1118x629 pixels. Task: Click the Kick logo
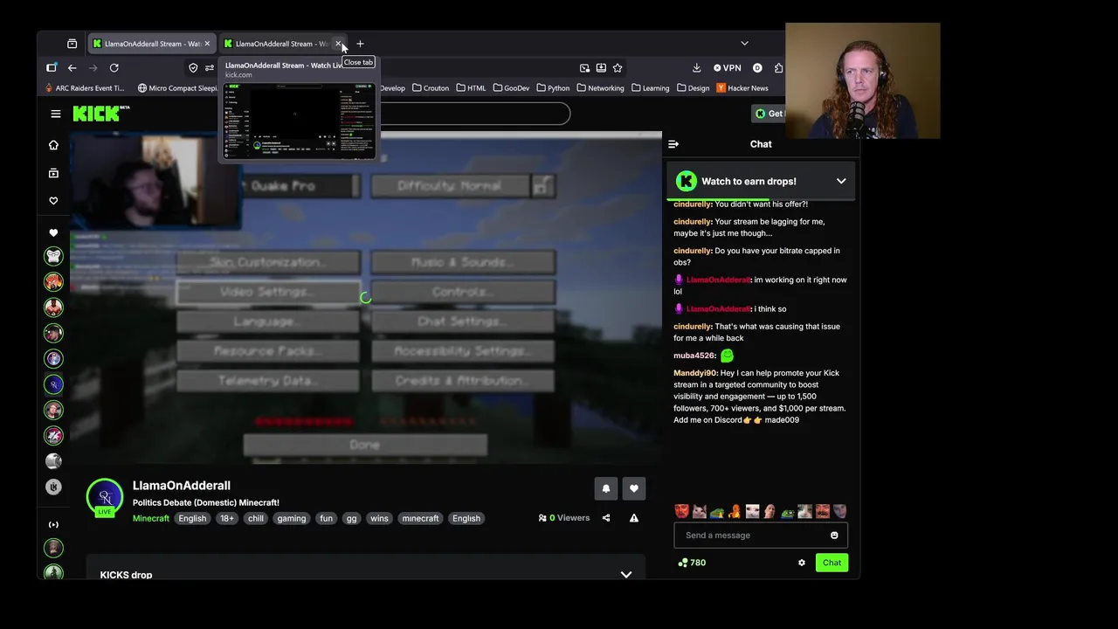coord(100,114)
